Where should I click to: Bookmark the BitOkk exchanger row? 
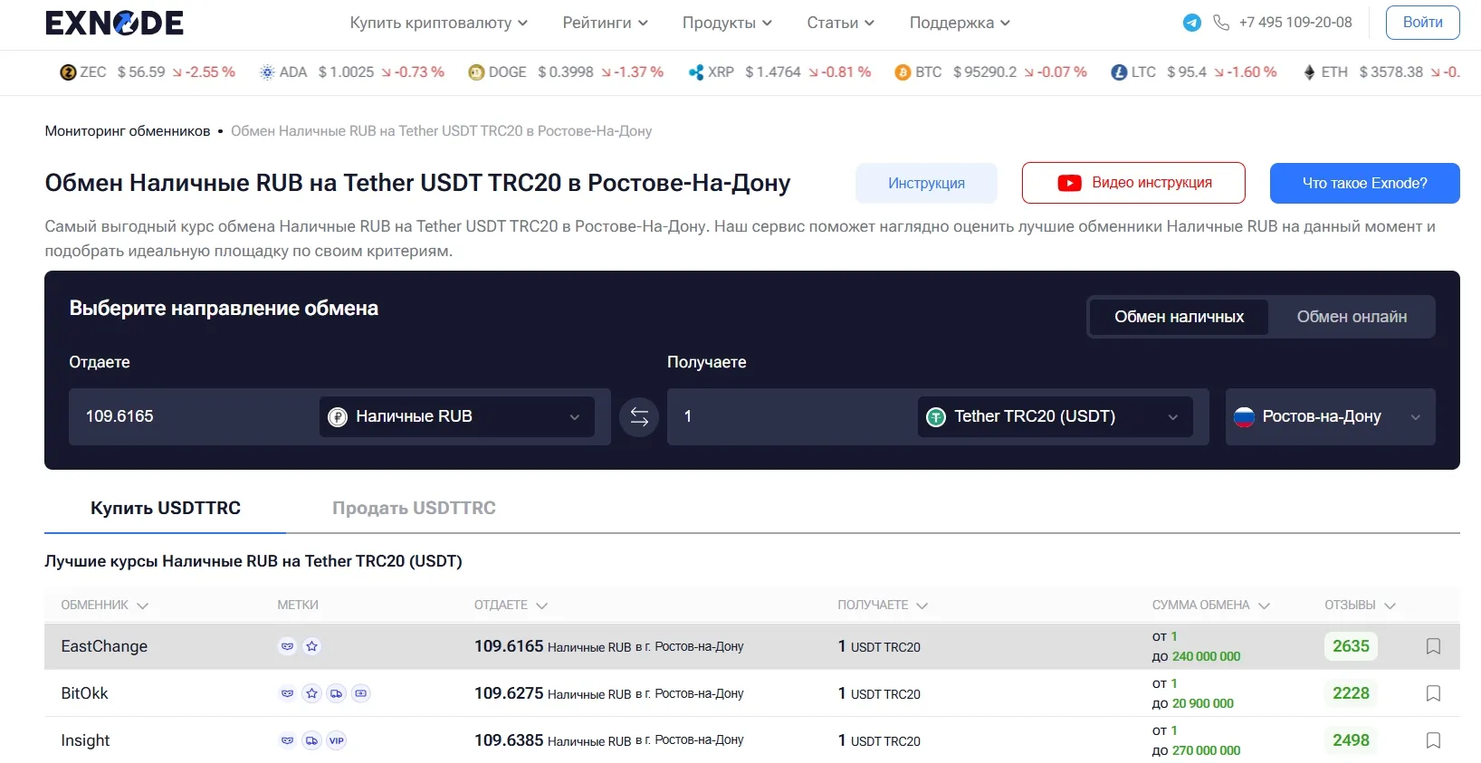(x=1433, y=693)
